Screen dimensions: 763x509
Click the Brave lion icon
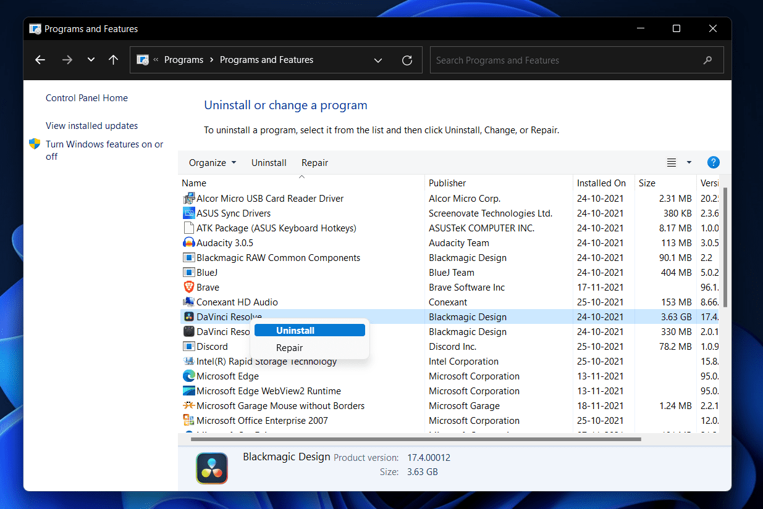pos(189,288)
